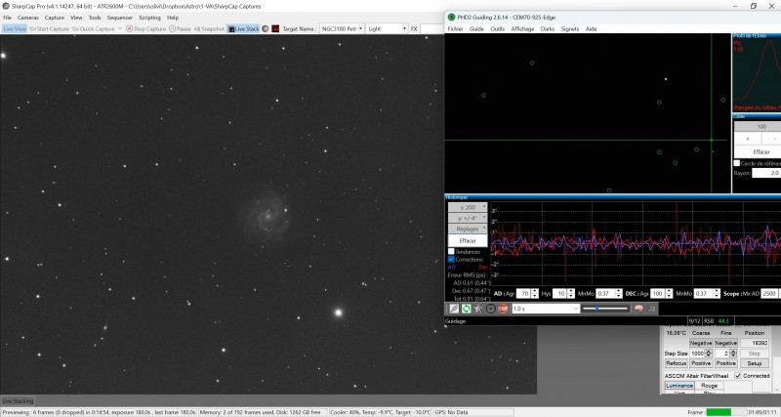Viewport: 781px width, 417px height.
Task: Toggle the filter wheel Connected checkbox
Action: coord(738,376)
